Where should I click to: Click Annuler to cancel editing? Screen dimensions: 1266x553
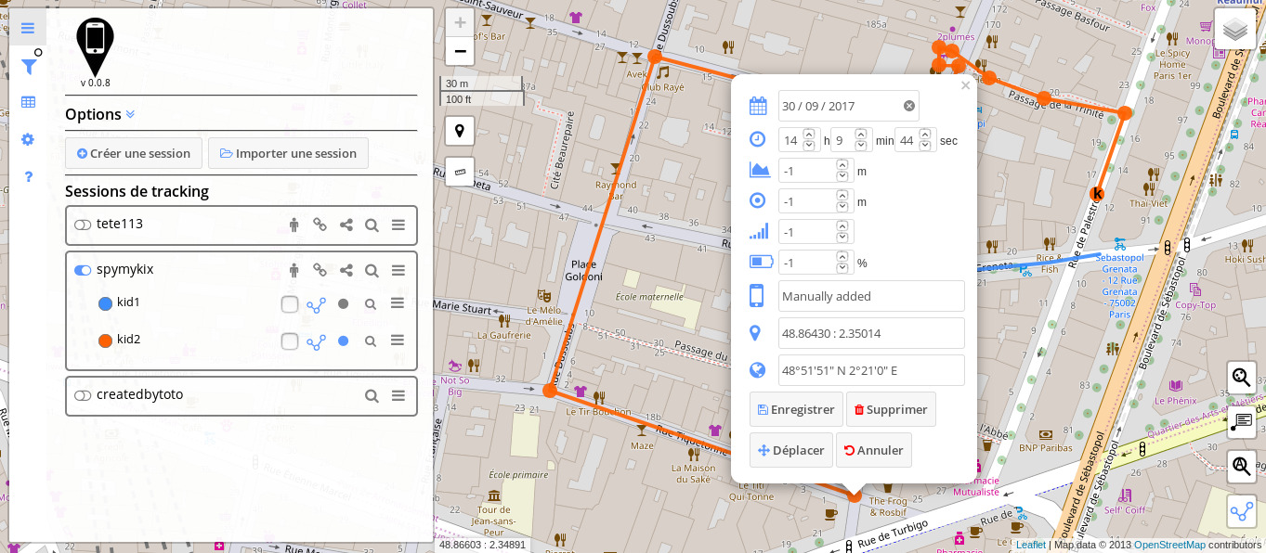click(x=874, y=450)
